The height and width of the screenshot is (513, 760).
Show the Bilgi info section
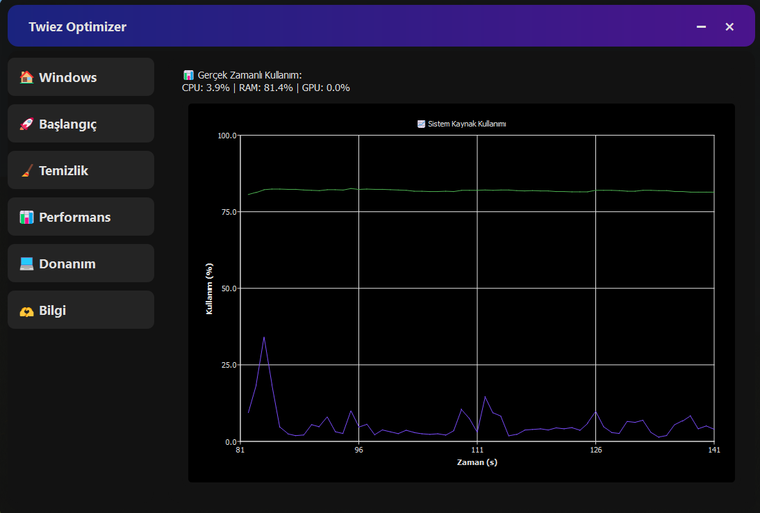(x=81, y=309)
